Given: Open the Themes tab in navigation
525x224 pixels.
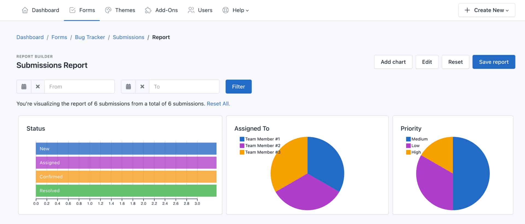Looking at the screenshot, I should click(125, 10).
